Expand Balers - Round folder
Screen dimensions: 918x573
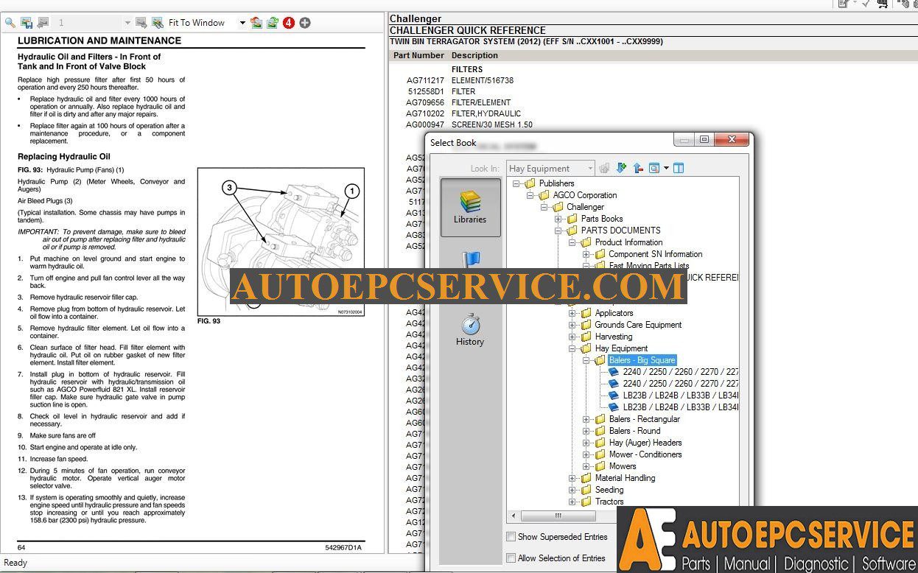pyautogui.click(x=587, y=431)
